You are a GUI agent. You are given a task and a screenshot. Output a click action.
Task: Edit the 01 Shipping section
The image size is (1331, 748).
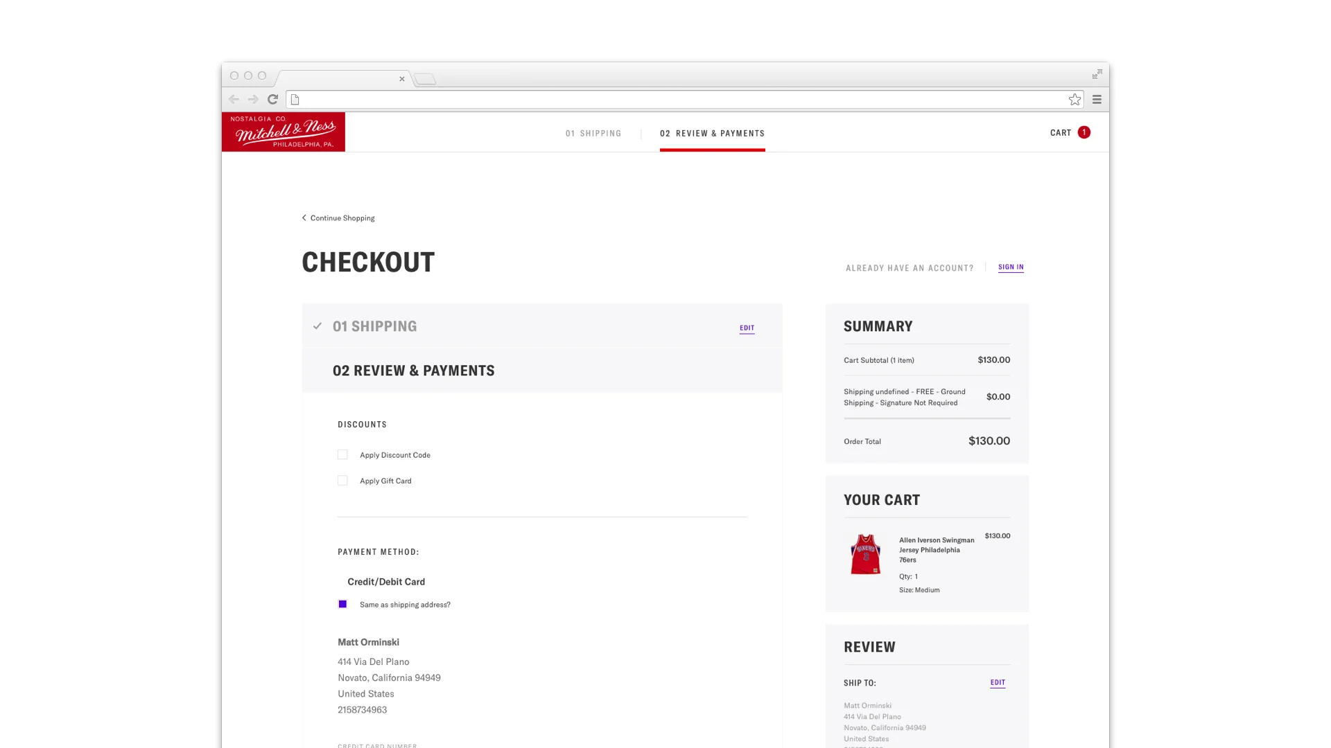click(x=747, y=328)
